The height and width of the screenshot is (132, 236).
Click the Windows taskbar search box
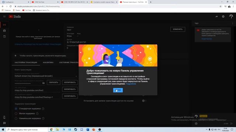click(x=27, y=129)
